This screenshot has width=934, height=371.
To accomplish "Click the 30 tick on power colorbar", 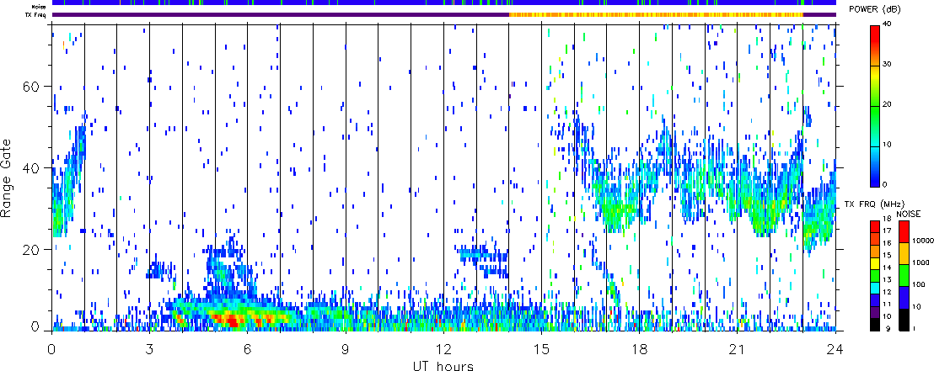I will 888,64.
